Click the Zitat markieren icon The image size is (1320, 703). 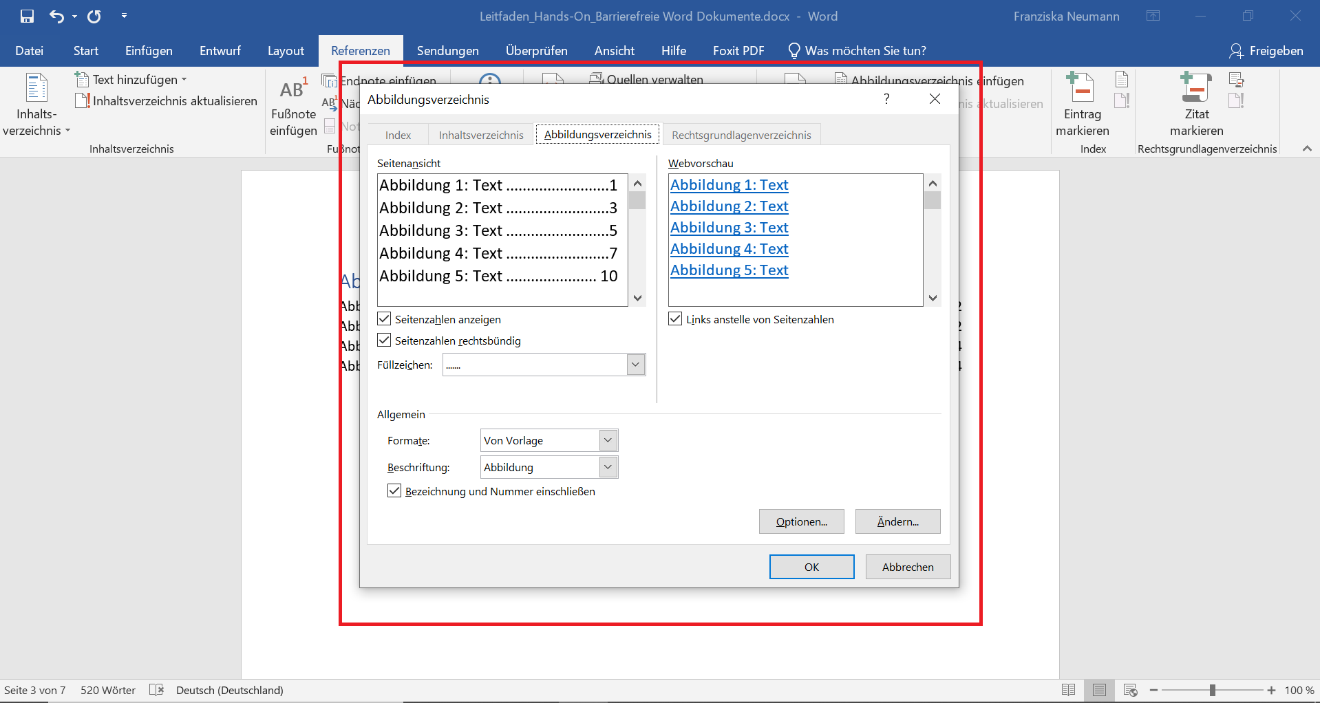(x=1196, y=89)
